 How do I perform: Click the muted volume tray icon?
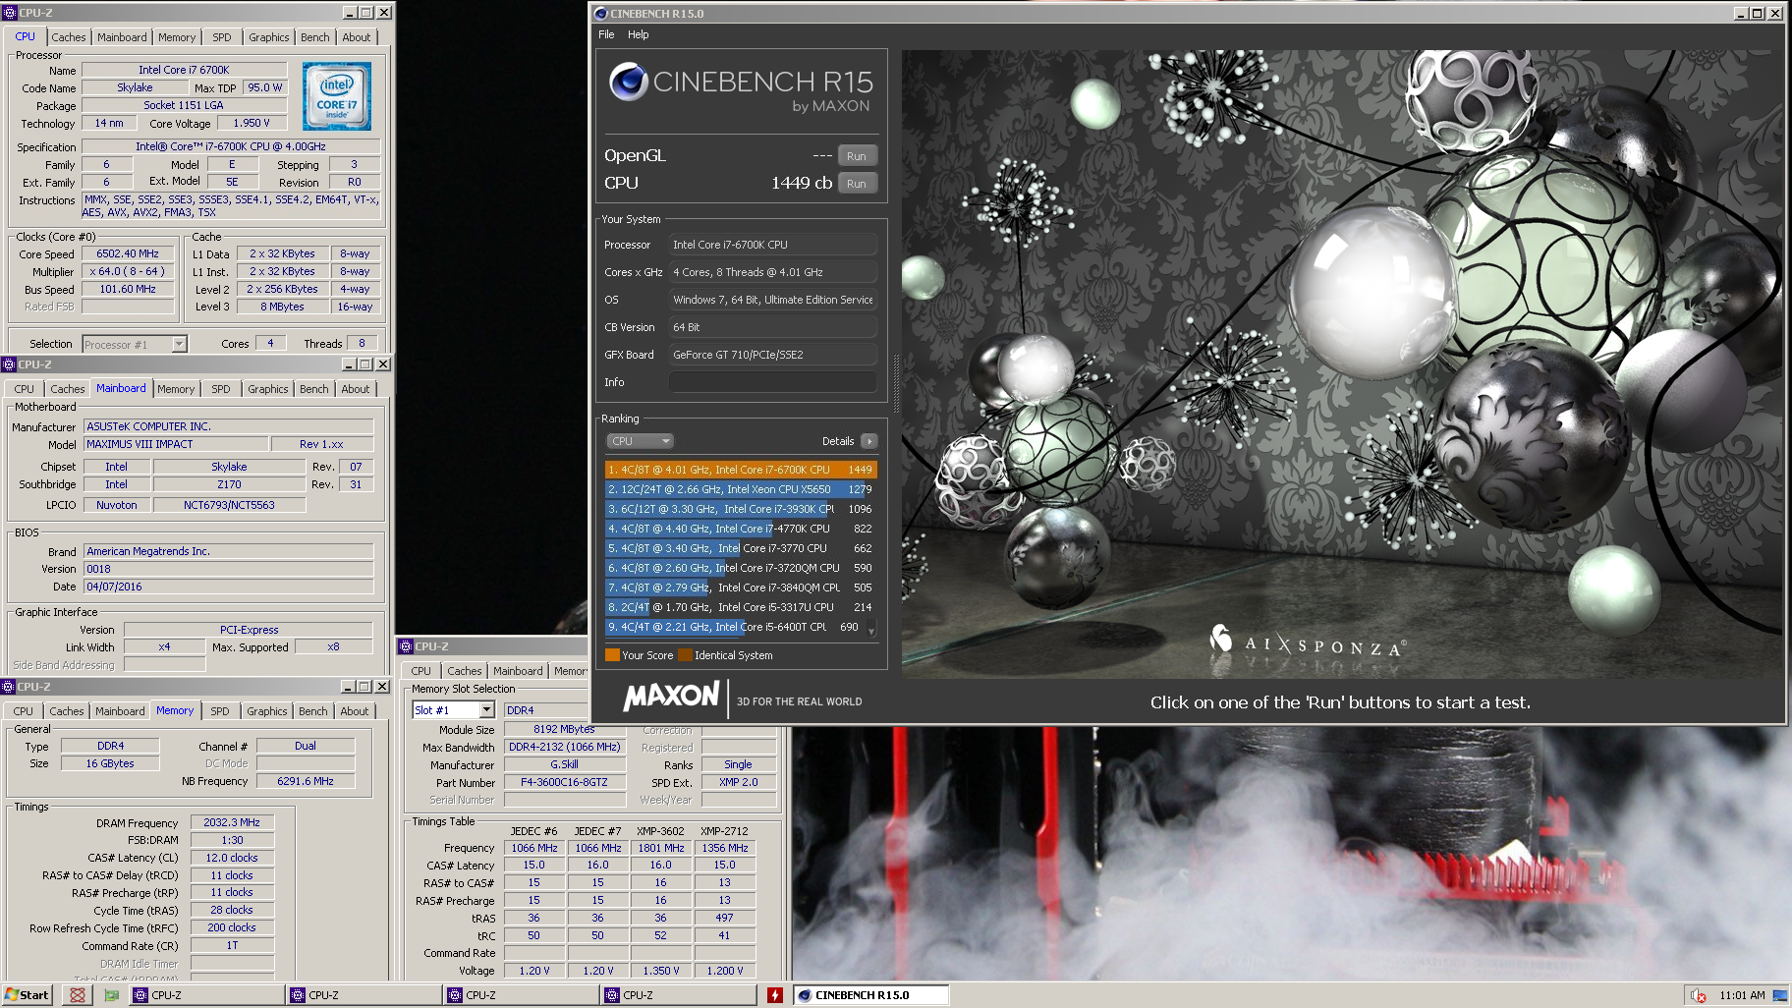(x=1698, y=995)
